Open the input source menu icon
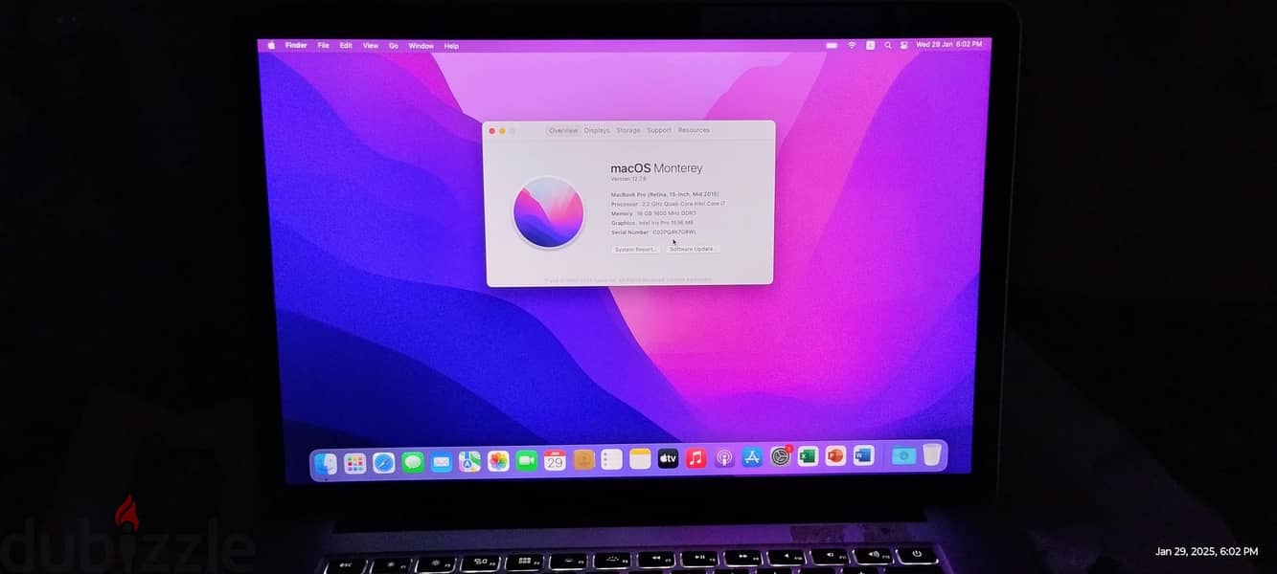Viewport: 1277px width, 574px height. pyautogui.click(x=871, y=45)
